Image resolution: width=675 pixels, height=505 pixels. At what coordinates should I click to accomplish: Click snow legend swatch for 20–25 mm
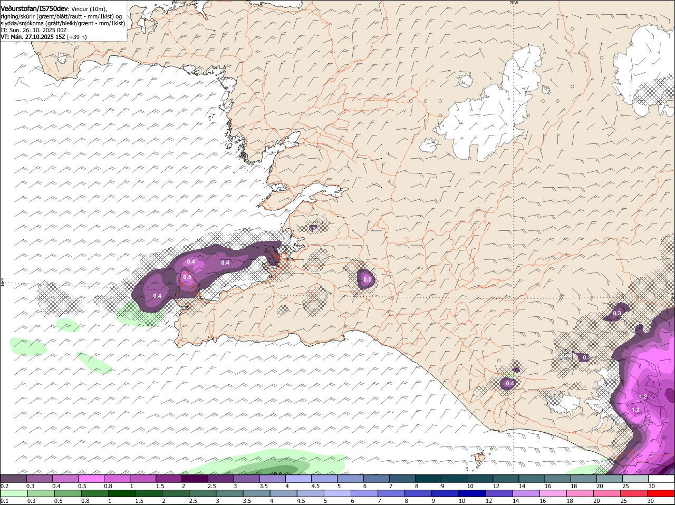tap(610, 478)
